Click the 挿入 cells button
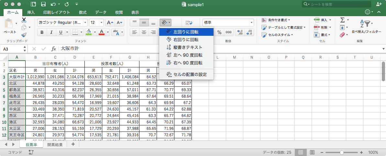The width and height of the screenshot is (386, 156). pyautogui.click(x=323, y=20)
